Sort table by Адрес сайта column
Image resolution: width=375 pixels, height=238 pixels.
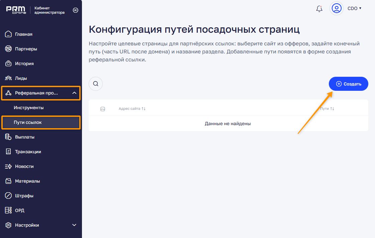point(132,109)
